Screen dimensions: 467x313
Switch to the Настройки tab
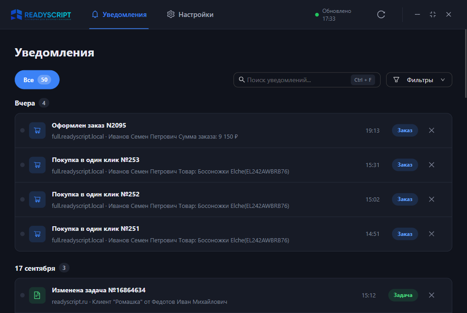pos(190,15)
